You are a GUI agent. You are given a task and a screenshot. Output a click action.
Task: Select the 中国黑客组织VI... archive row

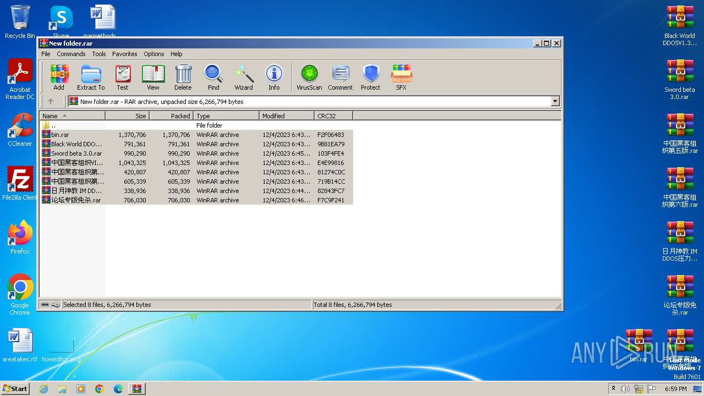pos(196,163)
